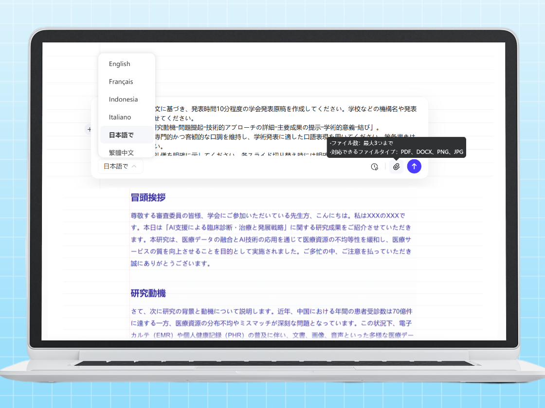Attach a file using the paperclip icon

[397, 166]
